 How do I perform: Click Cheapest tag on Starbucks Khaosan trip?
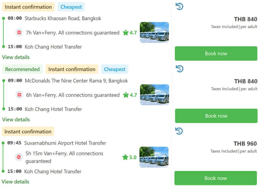(x=71, y=7)
